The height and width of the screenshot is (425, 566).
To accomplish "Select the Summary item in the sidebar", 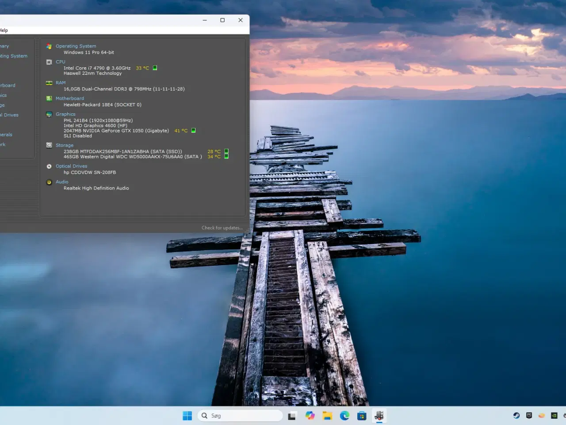I will (x=4, y=46).
